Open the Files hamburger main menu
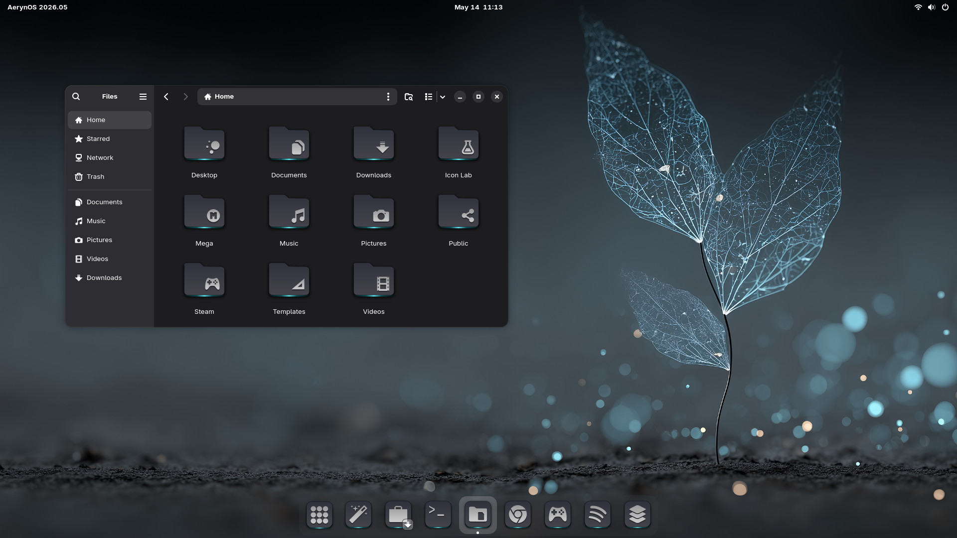This screenshot has height=538, width=957. pyautogui.click(x=143, y=97)
